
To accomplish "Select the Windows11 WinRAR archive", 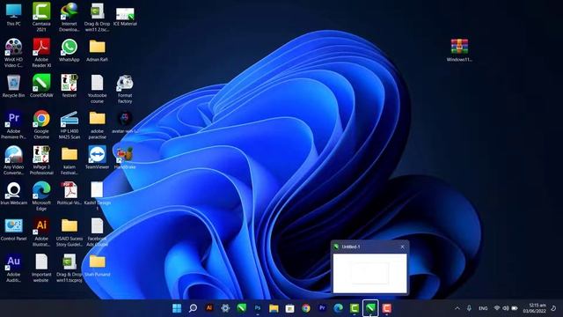I will [459, 50].
